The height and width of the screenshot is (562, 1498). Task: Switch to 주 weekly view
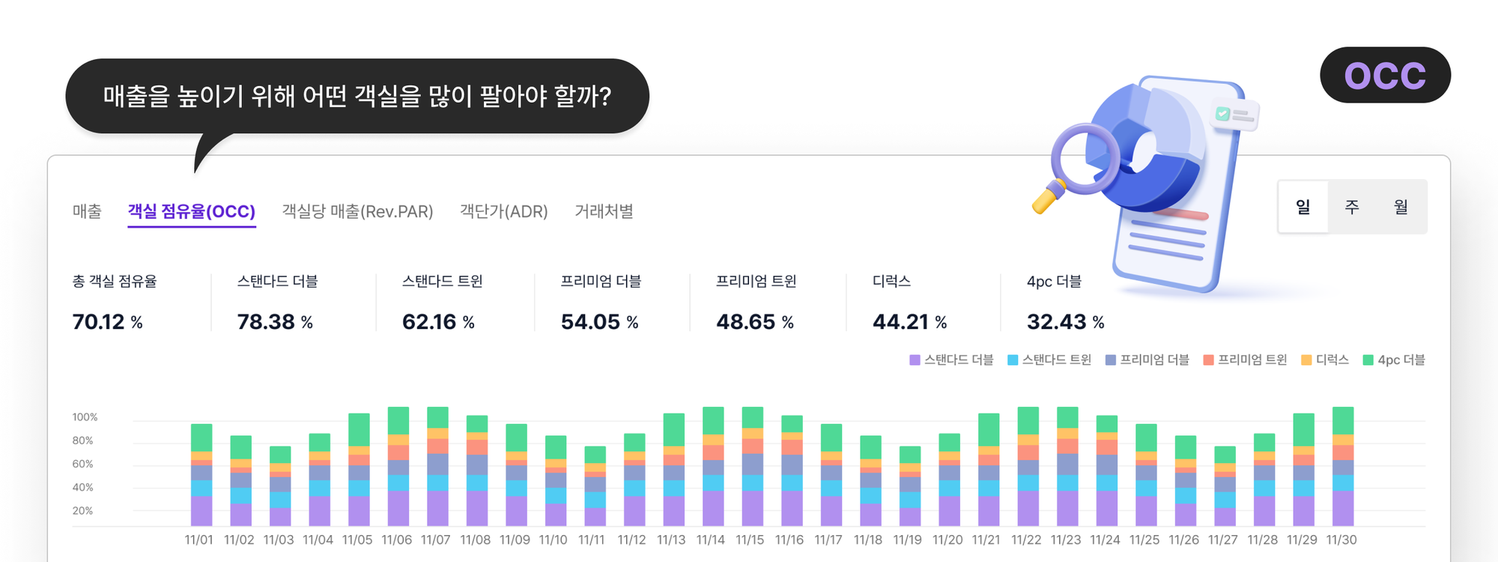click(1352, 207)
